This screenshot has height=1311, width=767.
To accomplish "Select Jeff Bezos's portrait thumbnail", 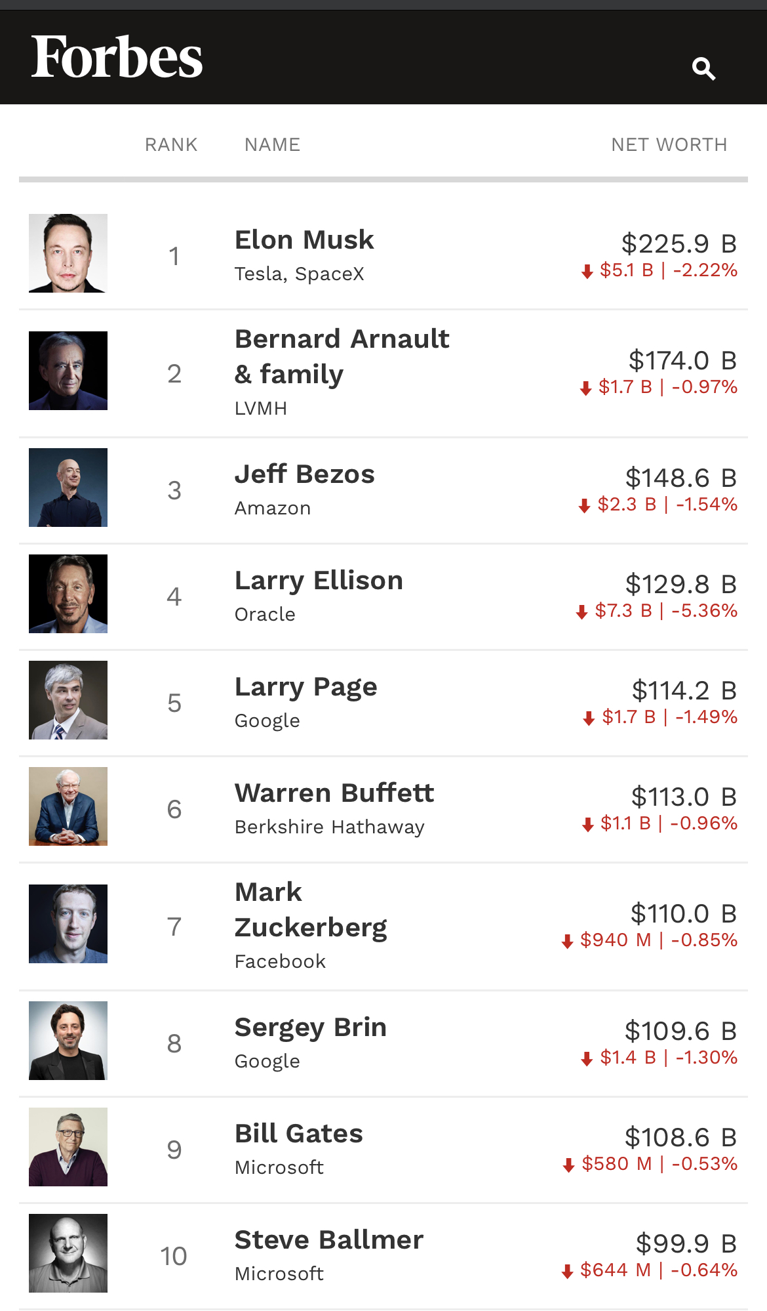I will click(x=68, y=488).
